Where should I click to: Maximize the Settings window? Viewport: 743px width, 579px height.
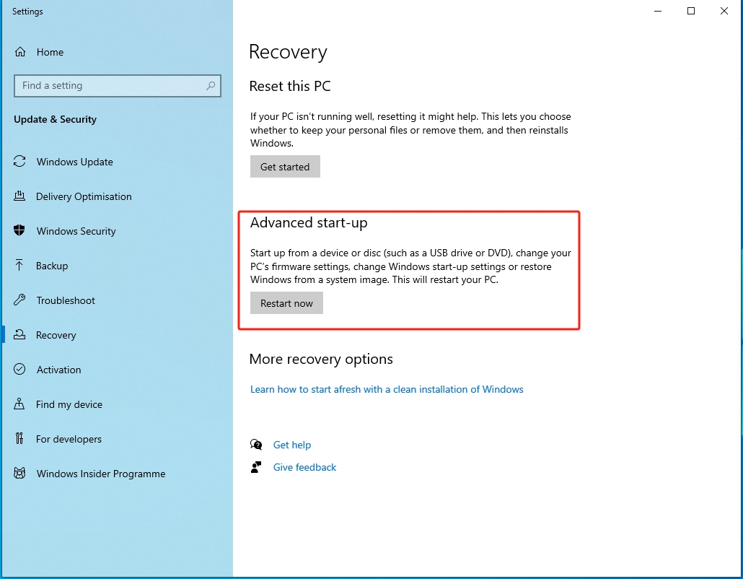(x=691, y=11)
